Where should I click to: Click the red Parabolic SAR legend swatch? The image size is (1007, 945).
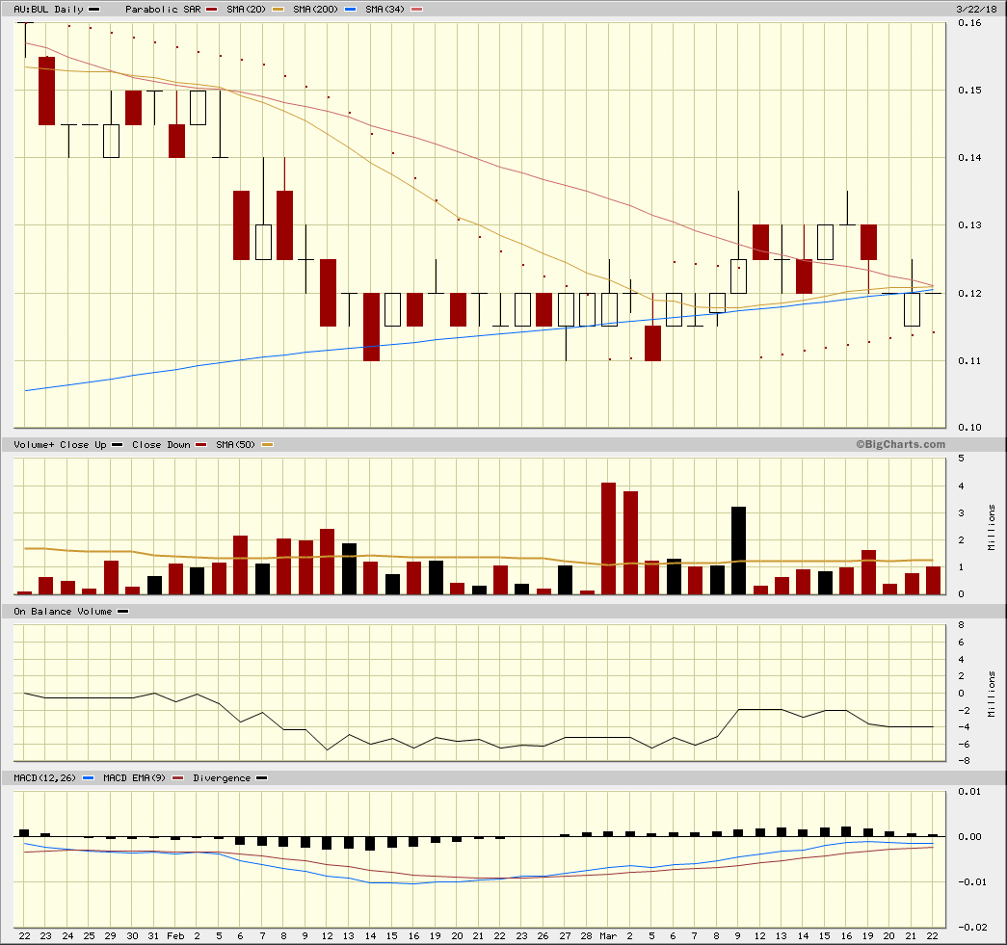pos(211,10)
